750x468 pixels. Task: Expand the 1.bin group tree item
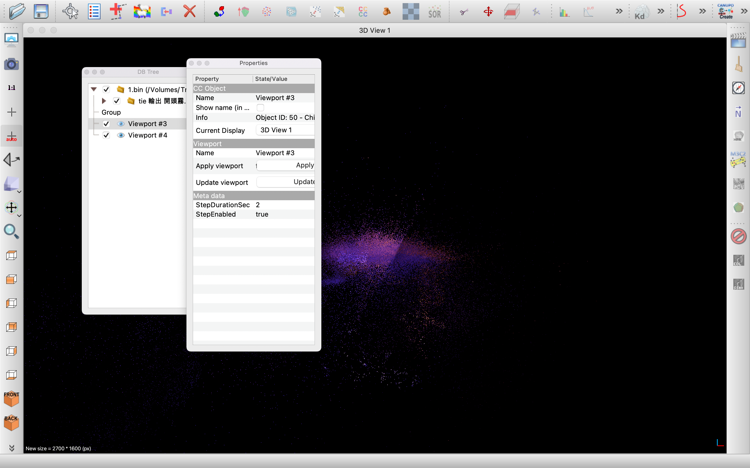(x=93, y=89)
